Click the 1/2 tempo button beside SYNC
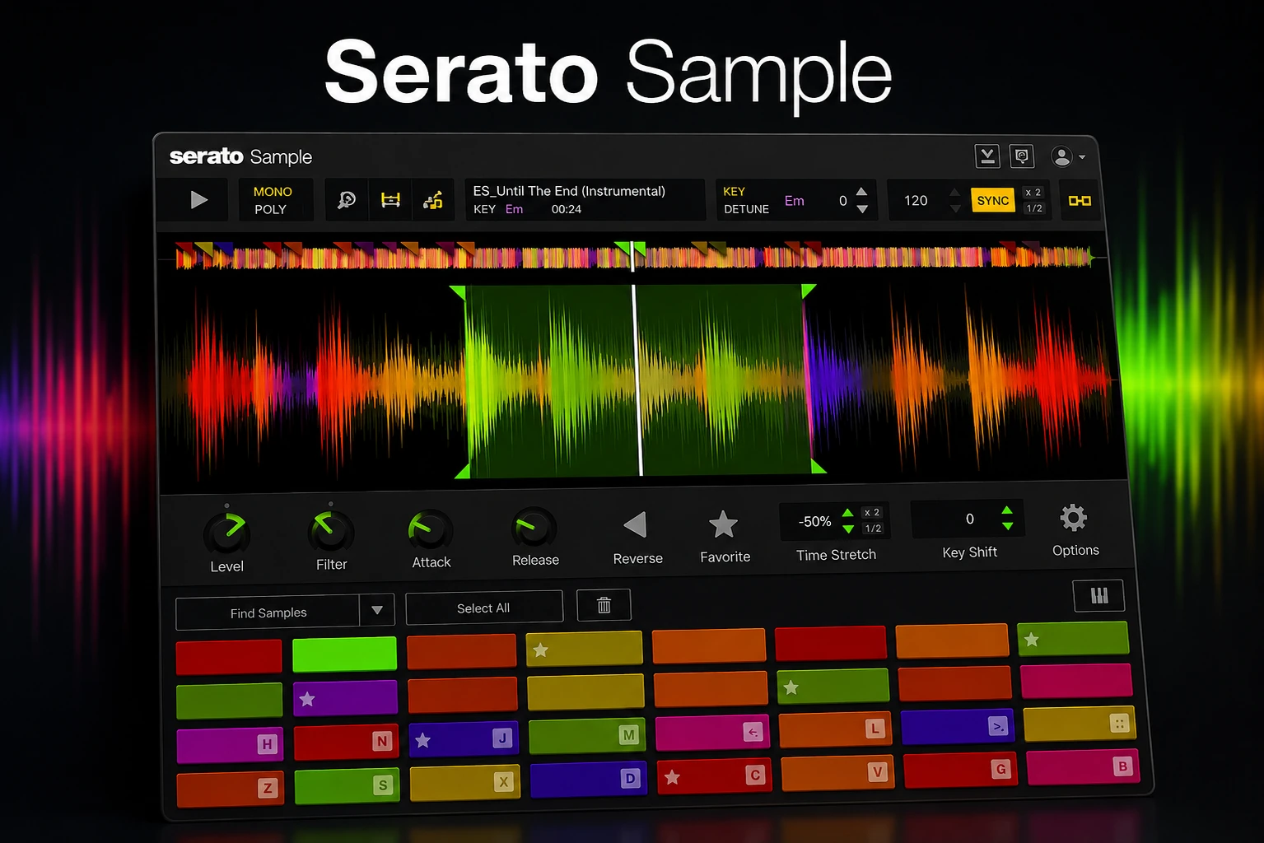 (1034, 208)
